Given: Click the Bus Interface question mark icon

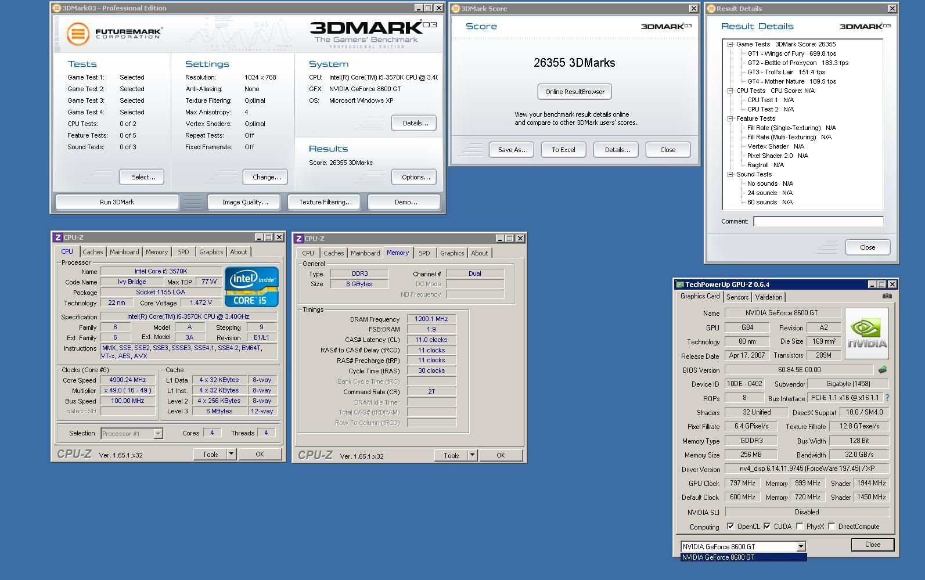Looking at the screenshot, I should (x=887, y=398).
